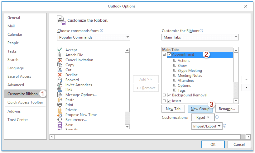This screenshot has height=153, width=255.
Task: Click the Private padlock icon
Action: (x=60, y=110)
